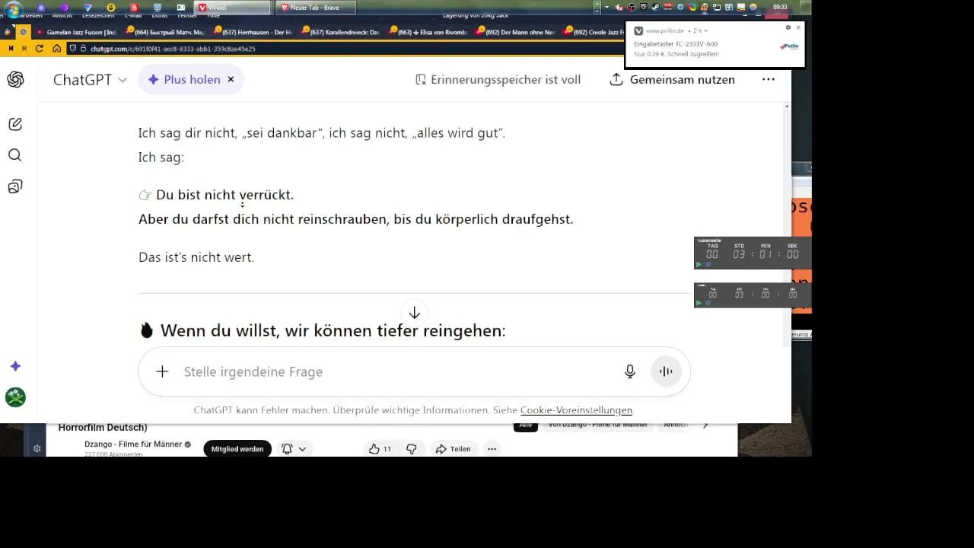Open the three-dot conversation options menu

coord(769,79)
